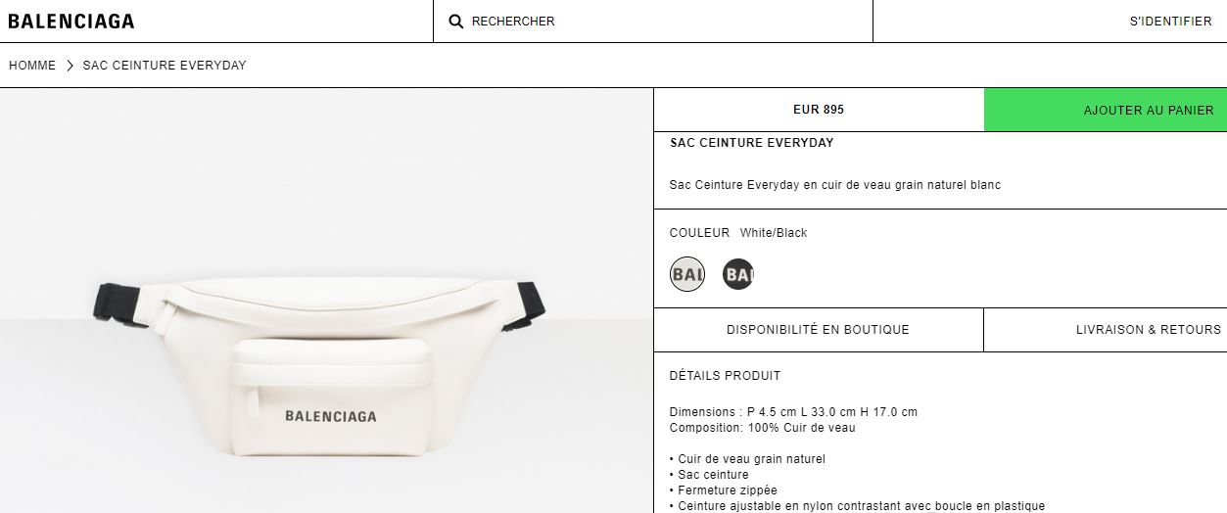
Task: Click the BALENCIAGA logo in the header
Action: pyautogui.click(x=71, y=22)
